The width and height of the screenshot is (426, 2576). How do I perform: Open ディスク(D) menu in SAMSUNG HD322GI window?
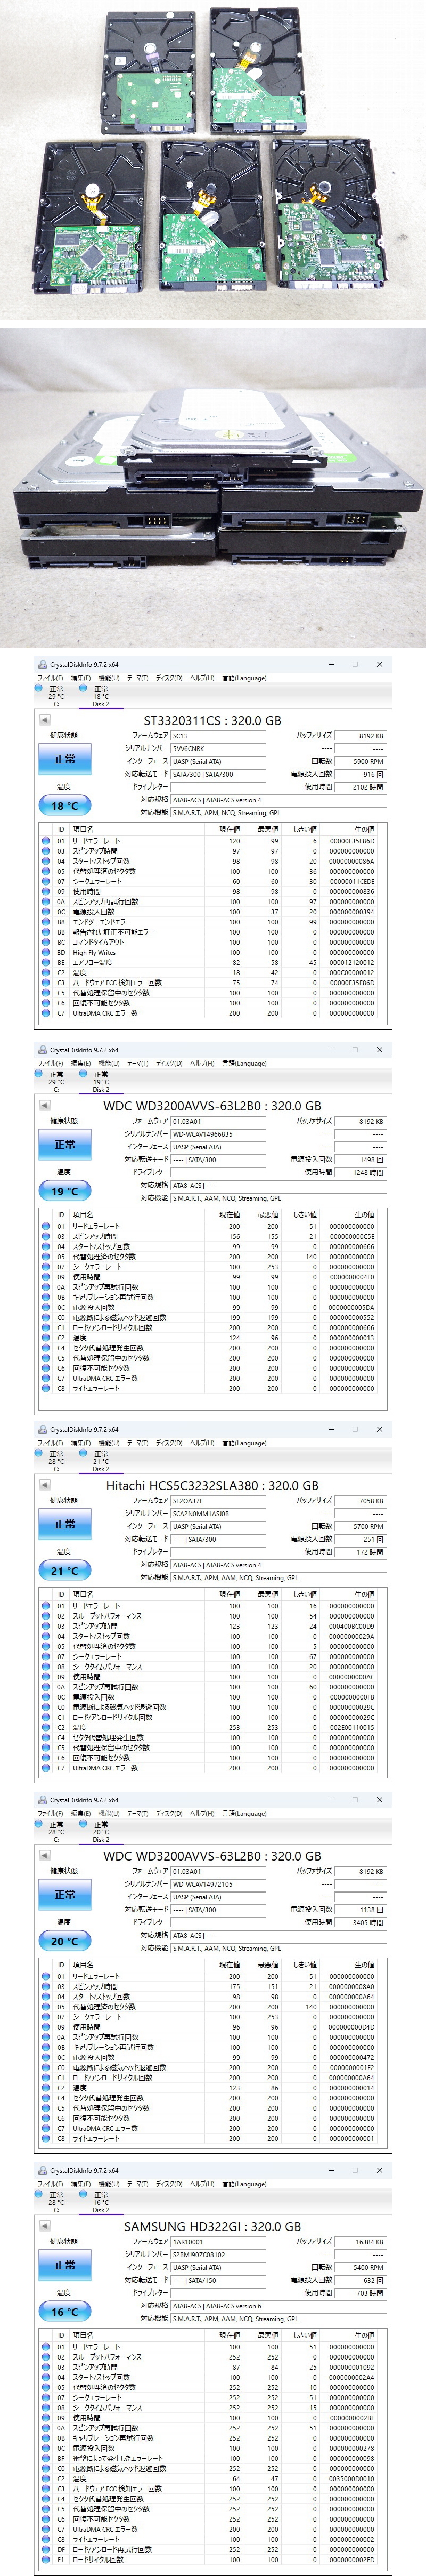pyautogui.click(x=169, y=2184)
